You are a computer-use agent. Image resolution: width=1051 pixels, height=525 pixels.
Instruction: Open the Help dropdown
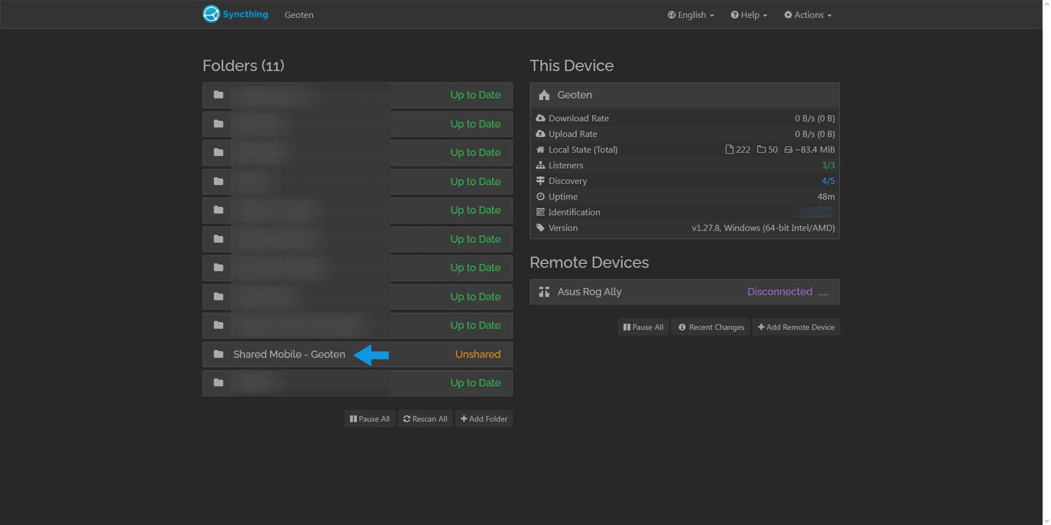(x=748, y=15)
